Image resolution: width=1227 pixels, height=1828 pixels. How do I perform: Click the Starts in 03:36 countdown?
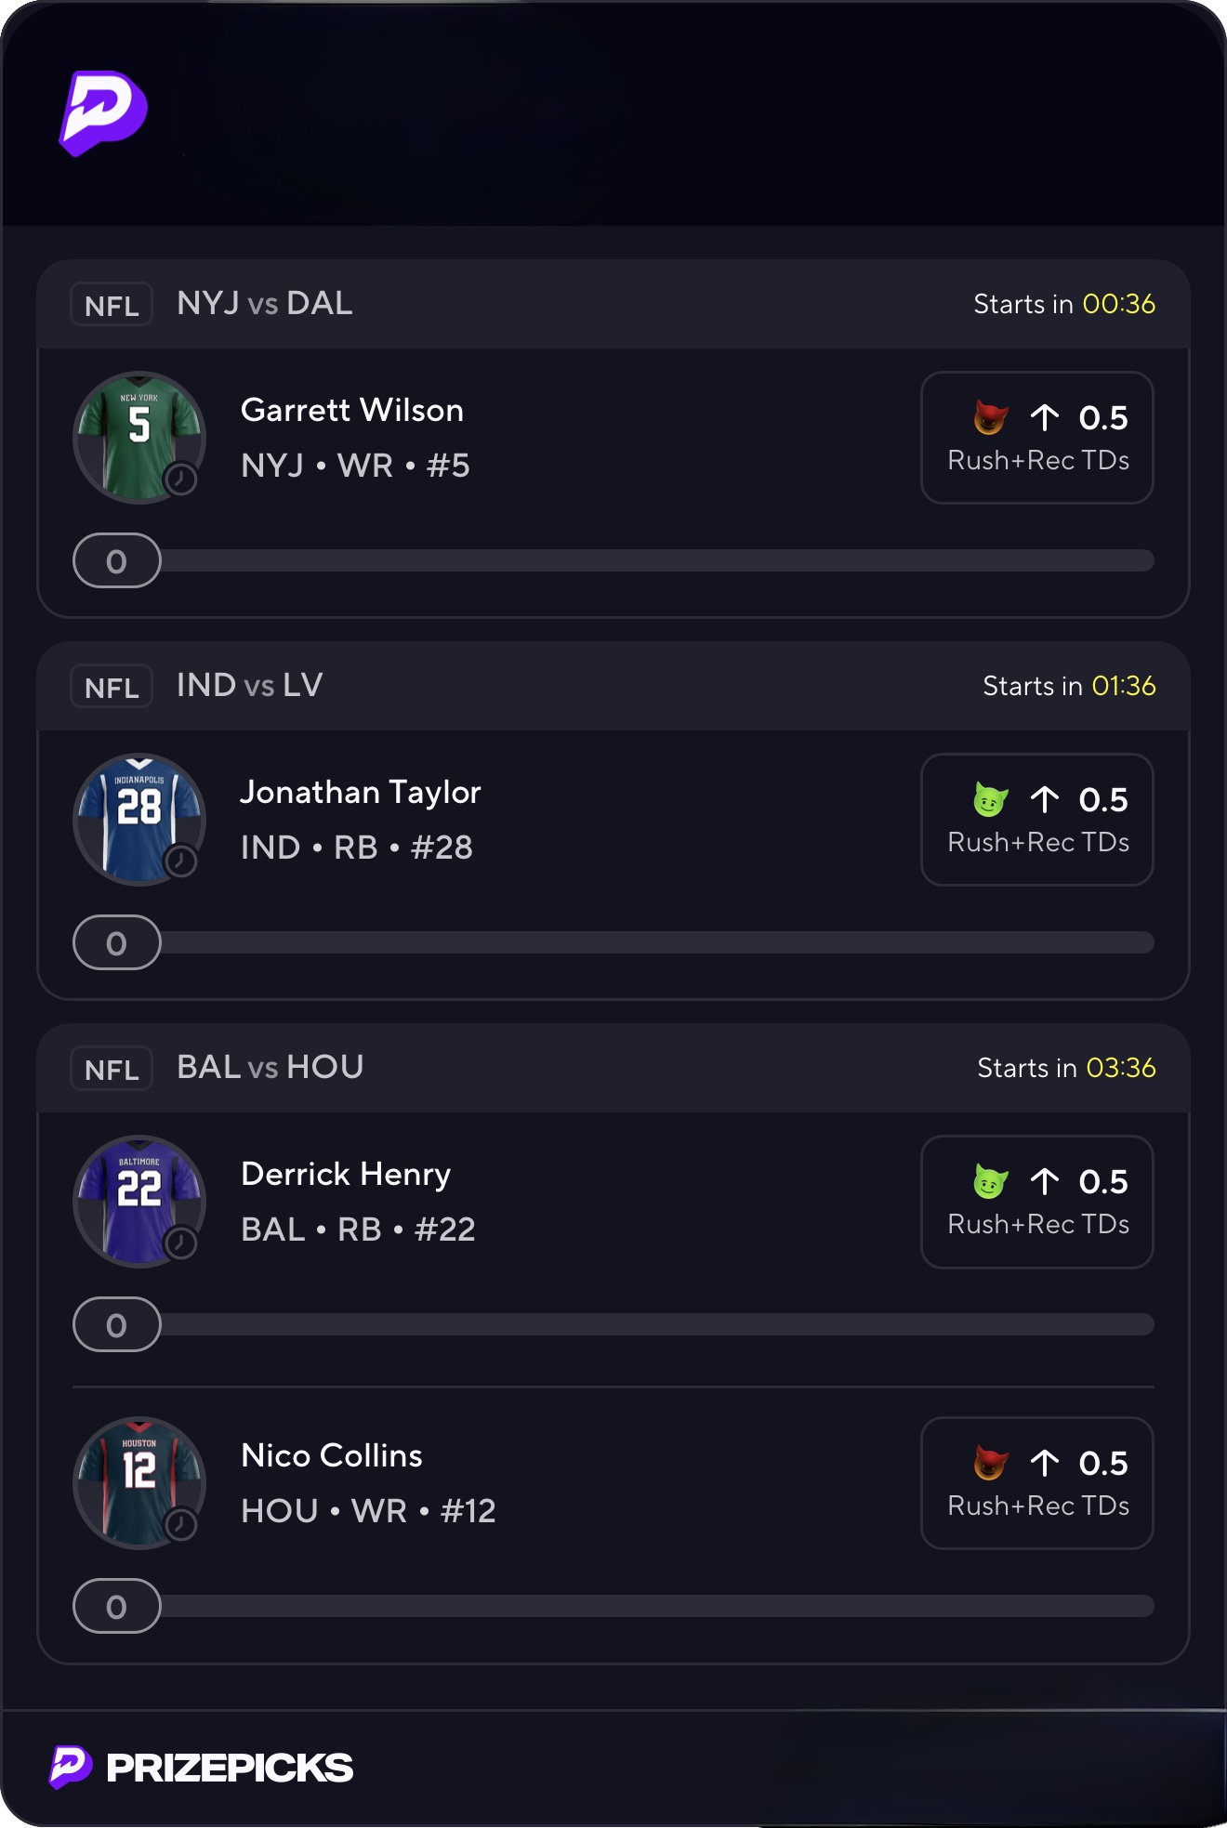pos(1066,1068)
